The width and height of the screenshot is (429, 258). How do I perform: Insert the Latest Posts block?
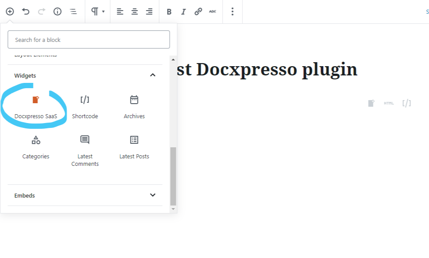pos(134,147)
